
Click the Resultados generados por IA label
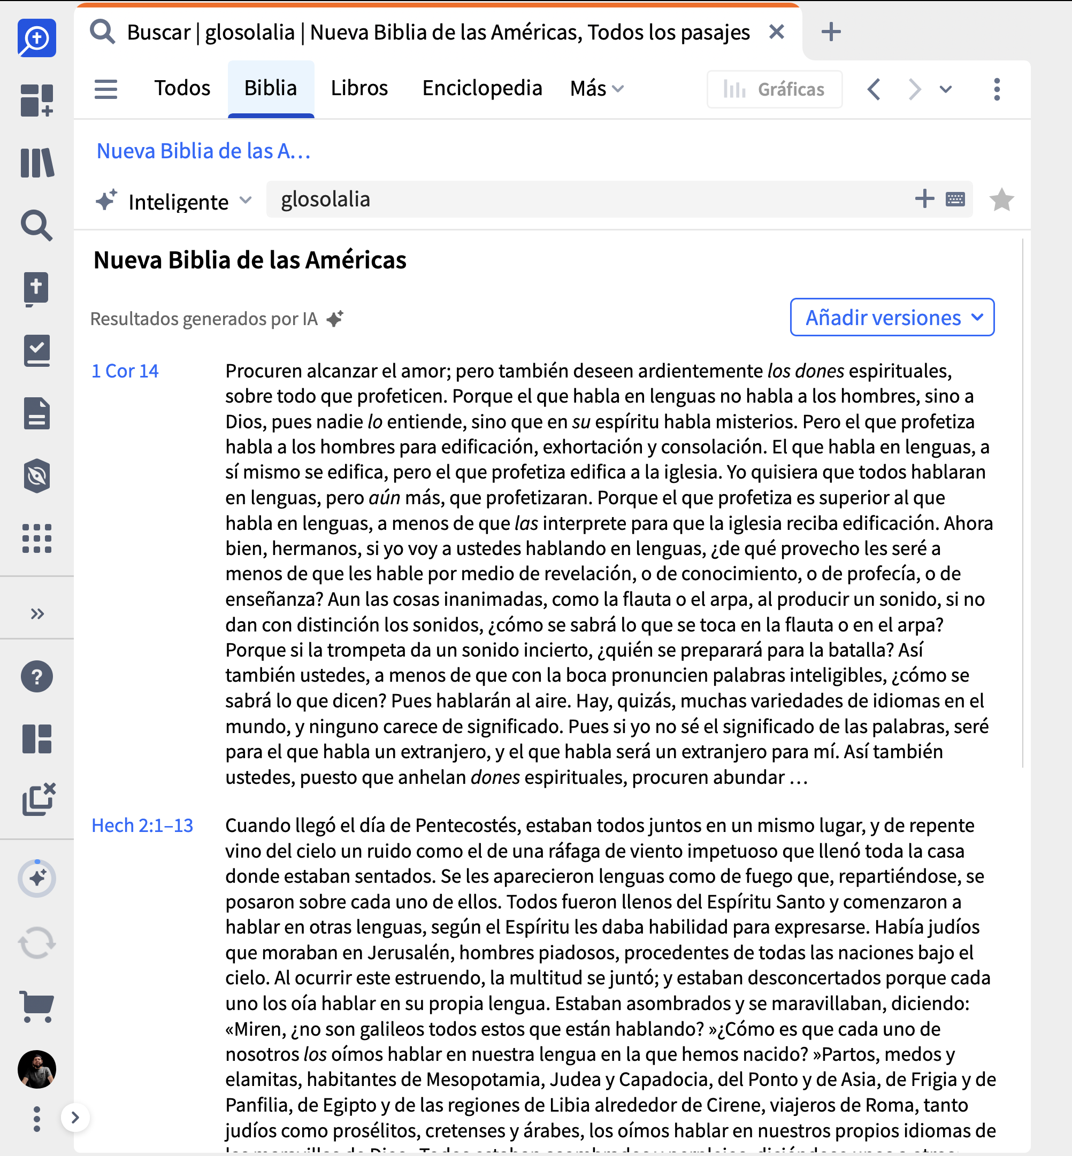[x=204, y=319]
